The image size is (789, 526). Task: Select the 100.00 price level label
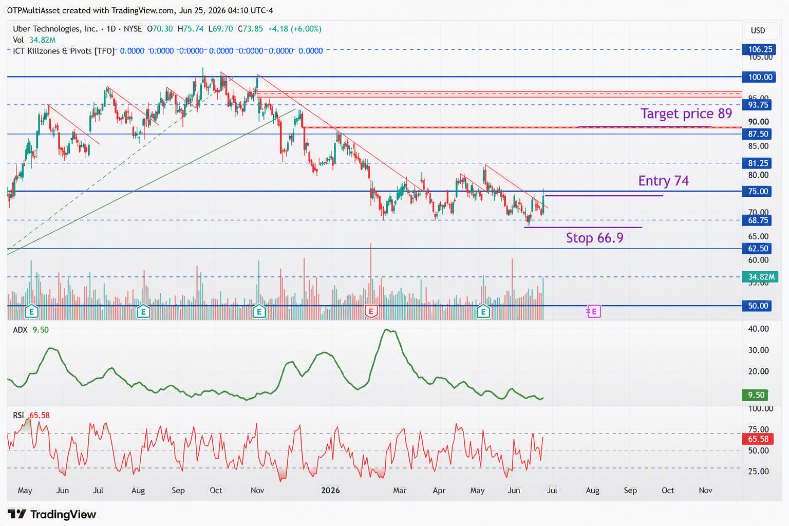[760, 77]
